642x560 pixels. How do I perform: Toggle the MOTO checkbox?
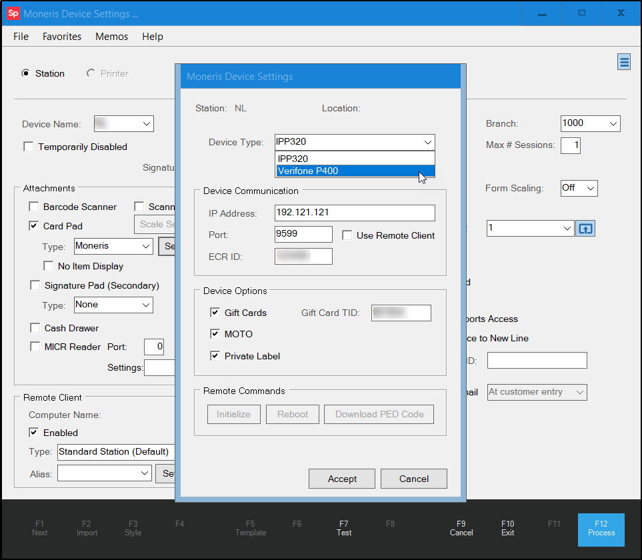[215, 334]
